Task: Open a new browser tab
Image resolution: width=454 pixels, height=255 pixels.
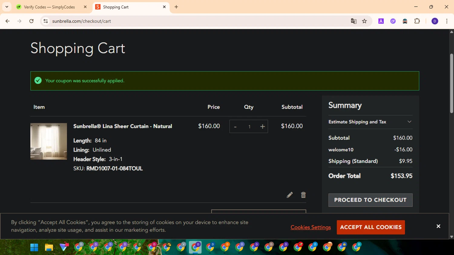Action: [176, 7]
